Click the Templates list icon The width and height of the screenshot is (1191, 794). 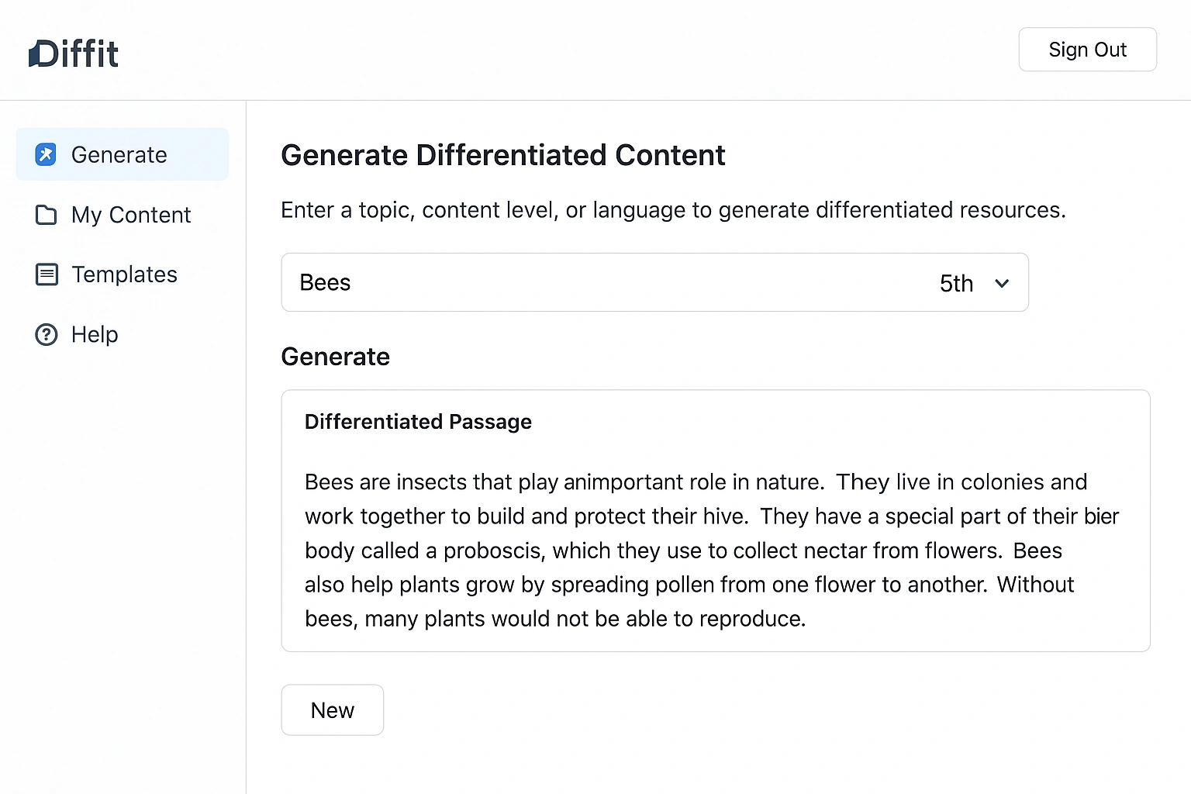[x=47, y=274]
